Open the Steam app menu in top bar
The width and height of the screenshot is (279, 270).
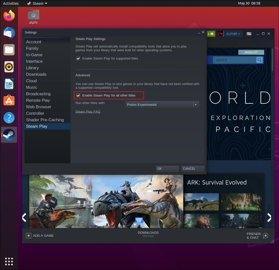[x=37, y=3]
